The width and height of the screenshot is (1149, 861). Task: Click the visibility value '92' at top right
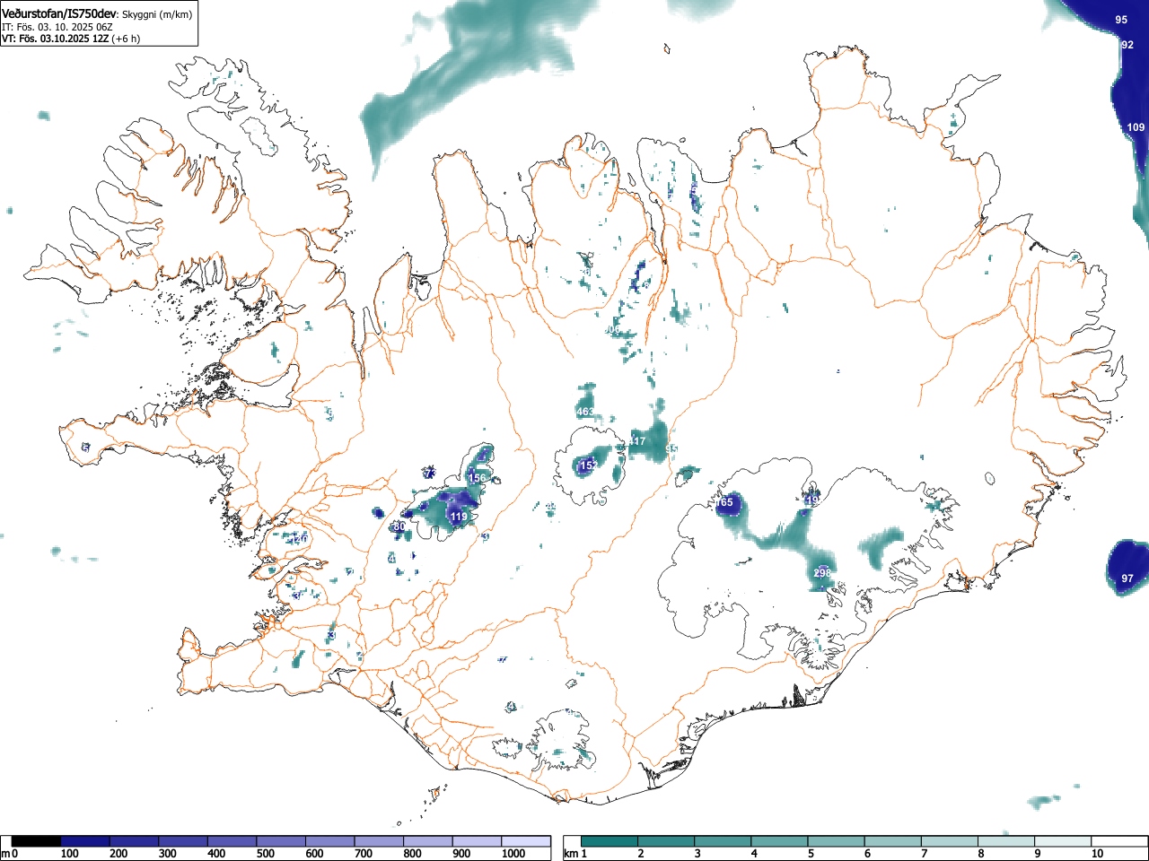tap(1127, 45)
